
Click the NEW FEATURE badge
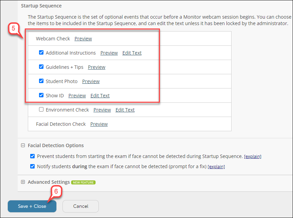click(83, 182)
